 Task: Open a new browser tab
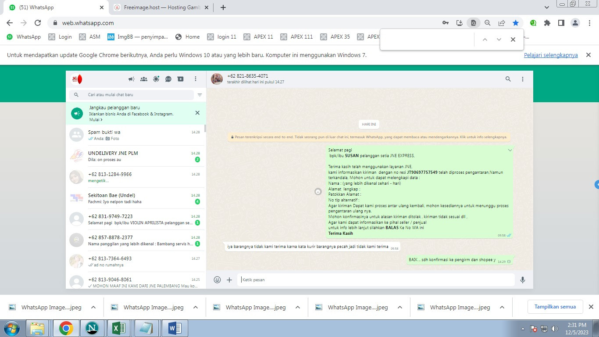(223, 7)
